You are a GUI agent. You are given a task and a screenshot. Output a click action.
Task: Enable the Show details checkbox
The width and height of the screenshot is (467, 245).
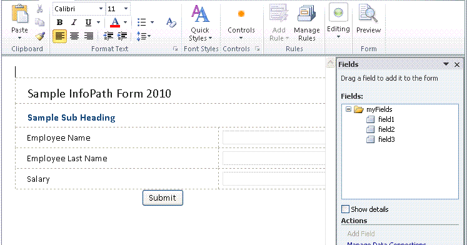coord(345,209)
